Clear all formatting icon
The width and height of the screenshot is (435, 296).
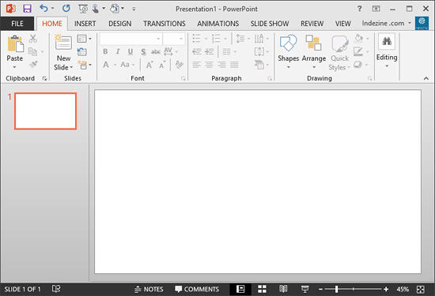tap(180, 65)
